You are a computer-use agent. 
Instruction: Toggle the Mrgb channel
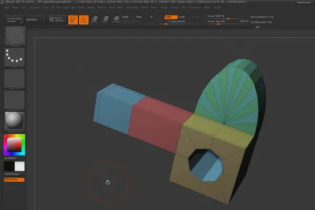click(125, 17)
